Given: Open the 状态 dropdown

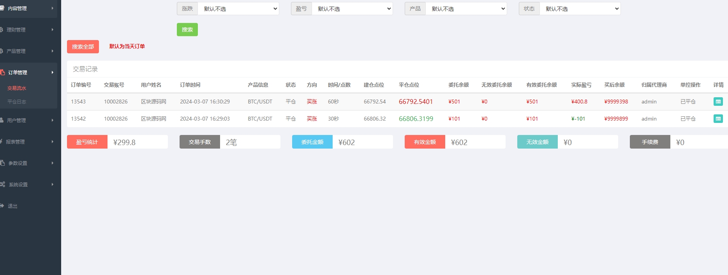Looking at the screenshot, I should (x=580, y=9).
